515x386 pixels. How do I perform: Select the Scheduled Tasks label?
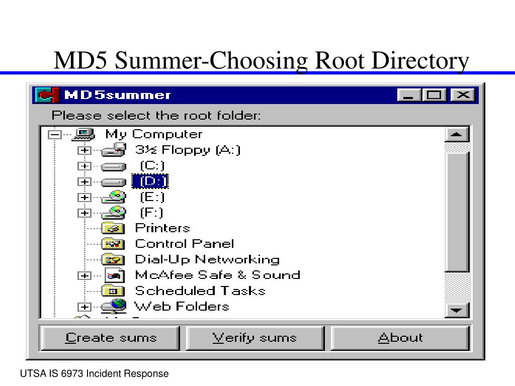(x=200, y=291)
